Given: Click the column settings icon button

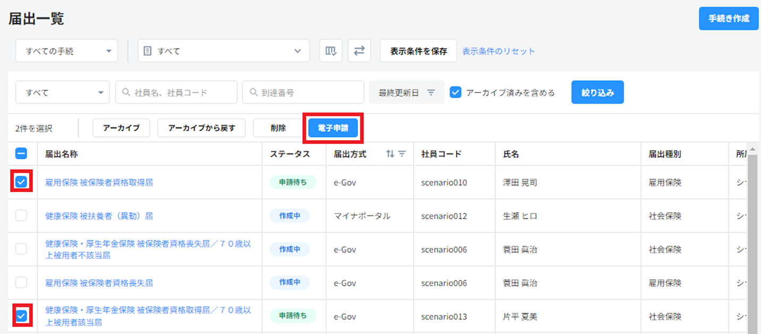Looking at the screenshot, I should point(331,51).
